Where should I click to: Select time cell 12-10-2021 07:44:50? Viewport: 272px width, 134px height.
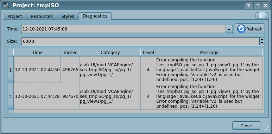coord(37,70)
